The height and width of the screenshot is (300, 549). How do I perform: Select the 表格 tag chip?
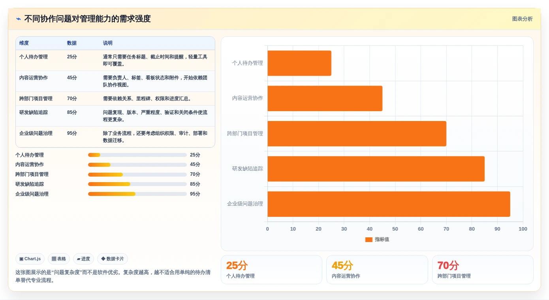click(59, 259)
